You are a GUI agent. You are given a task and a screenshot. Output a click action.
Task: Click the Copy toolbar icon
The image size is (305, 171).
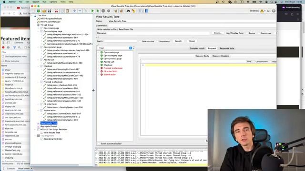tap(62, 11)
